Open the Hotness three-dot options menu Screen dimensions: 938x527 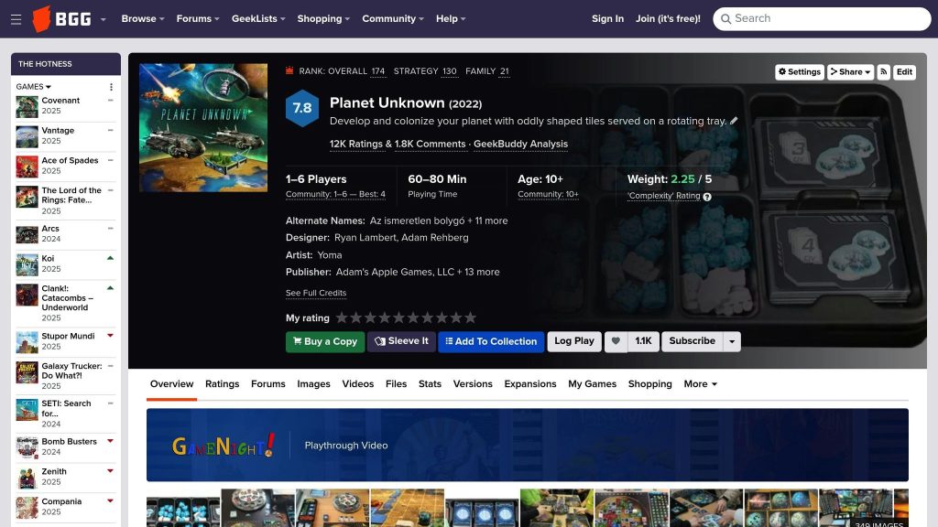[111, 87]
